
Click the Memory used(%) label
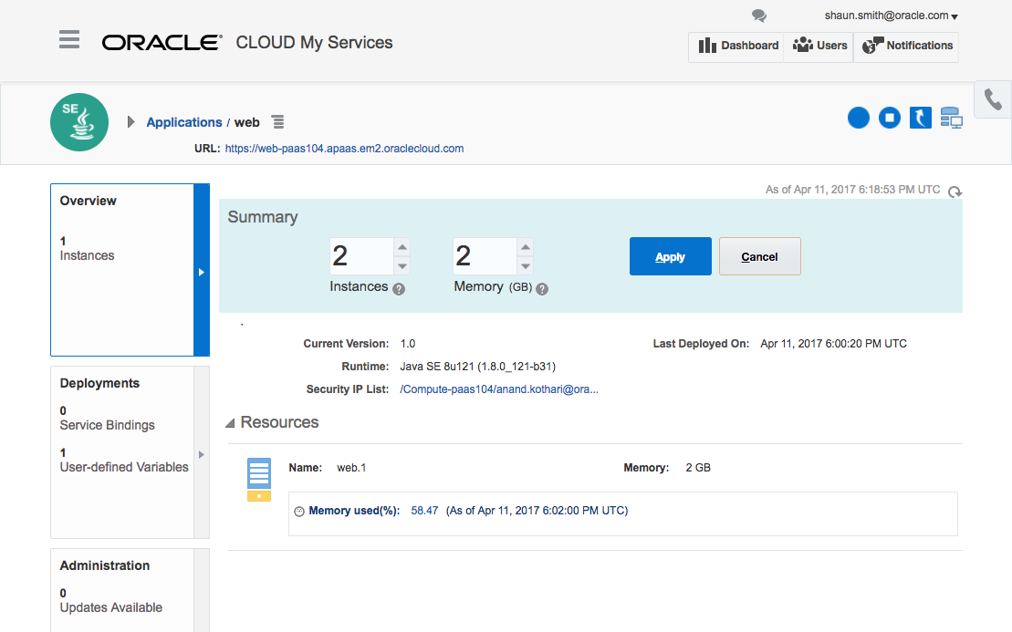click(x=354, y=511)
